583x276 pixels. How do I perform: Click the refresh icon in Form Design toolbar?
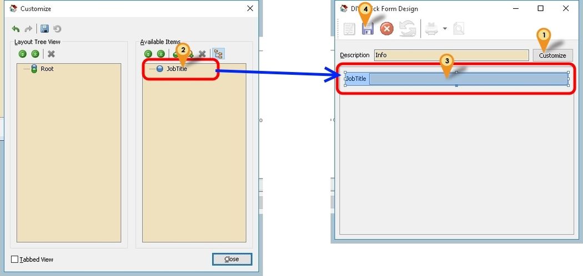coord(407,29)
